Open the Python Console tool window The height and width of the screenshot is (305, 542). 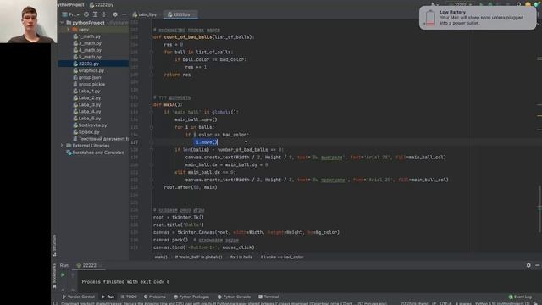[234, 297]
